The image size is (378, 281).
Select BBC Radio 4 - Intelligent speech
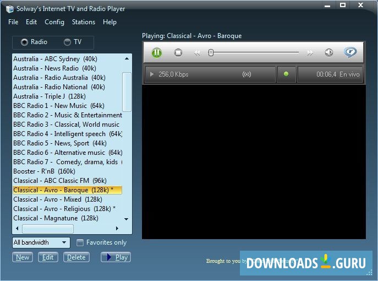click(68, 134)
